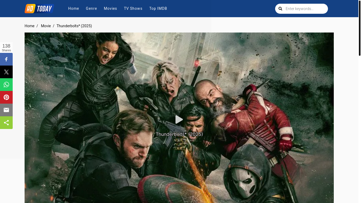Open the Genre menu
Image resolution: width=361 pixels, height=203 pixels.
(x=91, y=8)
